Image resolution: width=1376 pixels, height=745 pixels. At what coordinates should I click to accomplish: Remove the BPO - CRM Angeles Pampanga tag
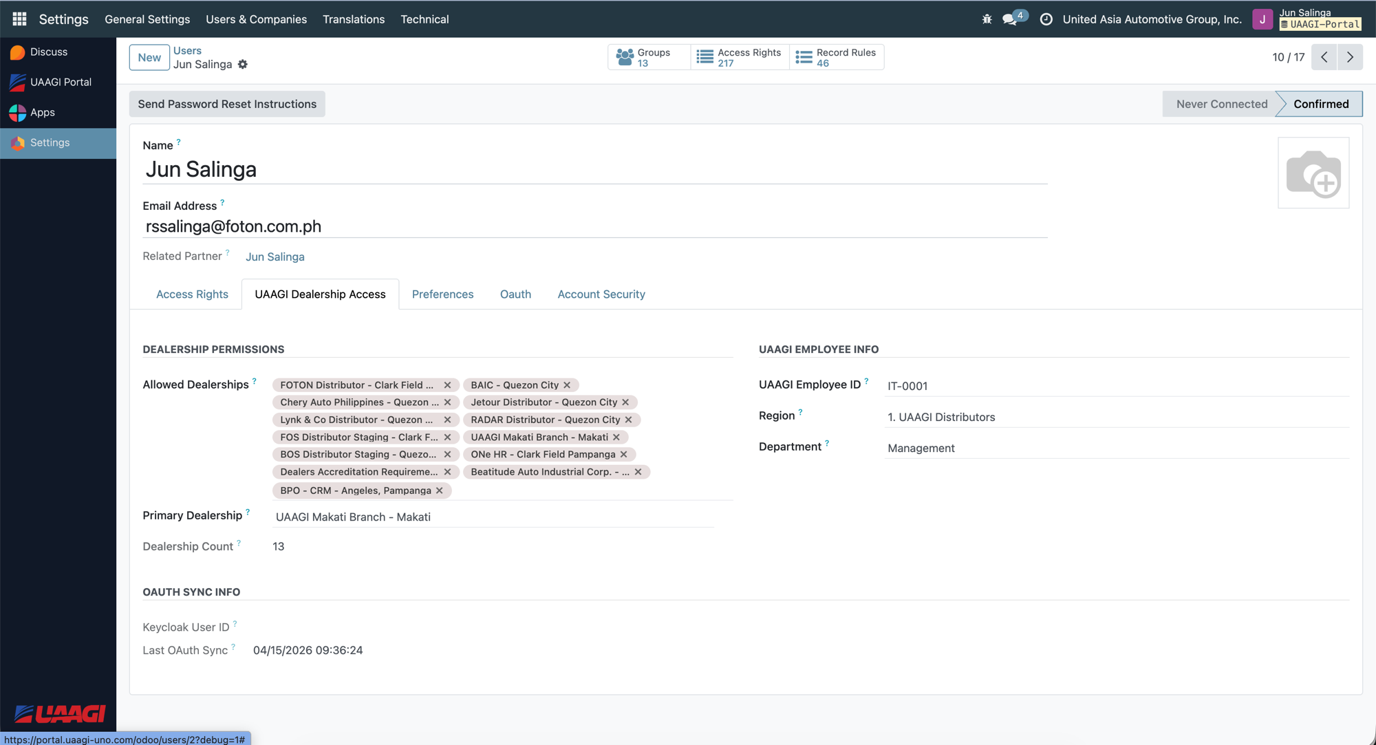439,490
